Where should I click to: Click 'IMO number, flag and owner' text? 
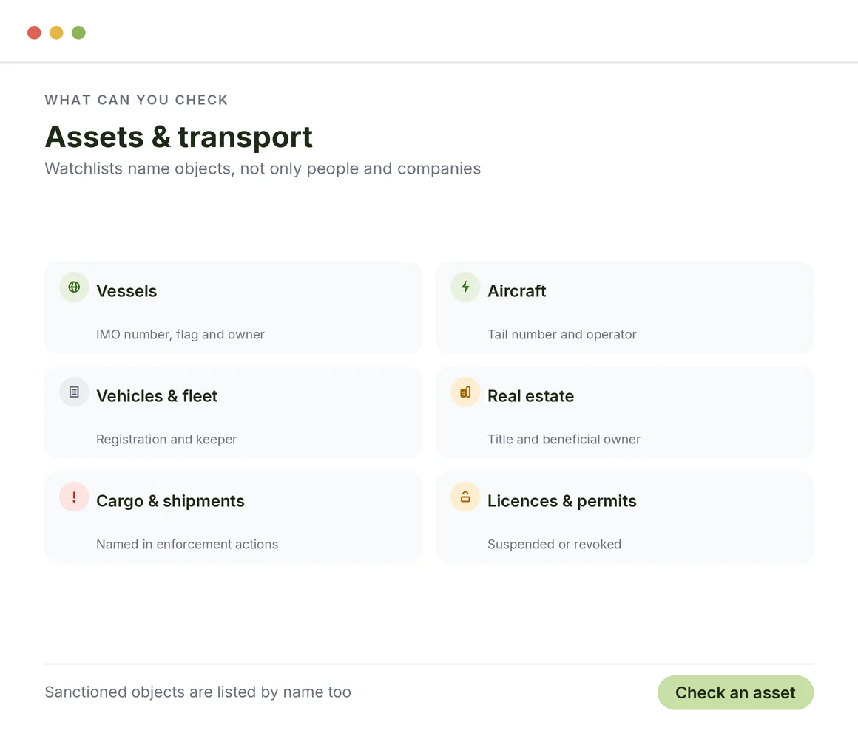pos(180,334)
